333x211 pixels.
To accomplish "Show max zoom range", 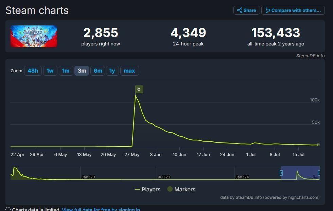I will coord(129,71).
